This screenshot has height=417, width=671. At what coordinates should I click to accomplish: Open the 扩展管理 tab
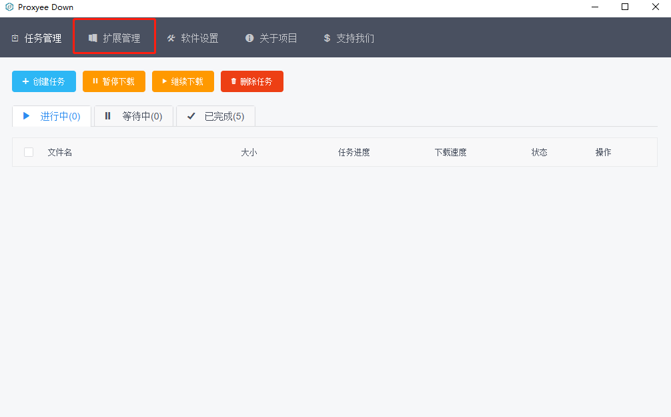[x=114, y=38]
